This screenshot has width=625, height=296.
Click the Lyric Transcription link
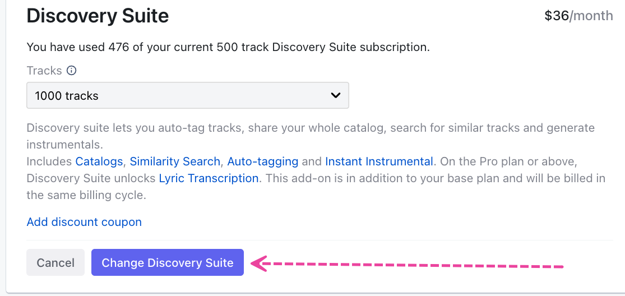pyautogui.click(x=209, y=178)
